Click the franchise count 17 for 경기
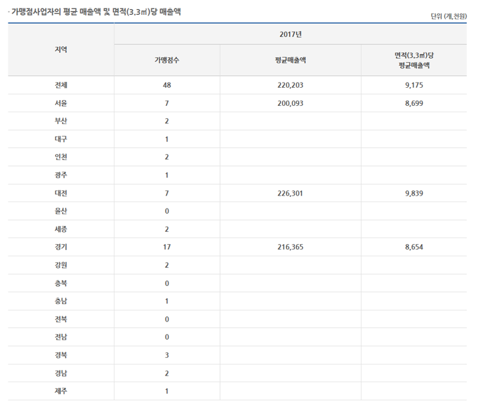This screenshot has width=483, height=408. (x=167, y=247)
